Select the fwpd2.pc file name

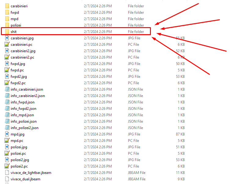(18, 83)
